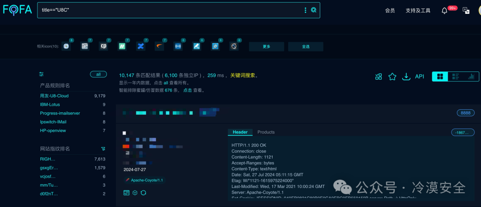Open website source code icon
This screenshot has height=207, width=481.
pyautogui.click(x=126, y=193)
